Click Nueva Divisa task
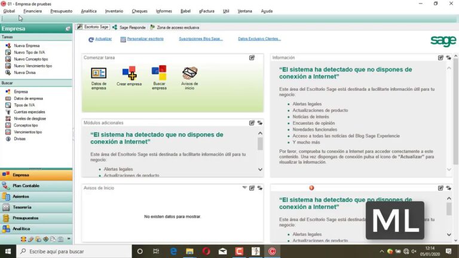The image size is (459, 258). click(x=25, y=72)
